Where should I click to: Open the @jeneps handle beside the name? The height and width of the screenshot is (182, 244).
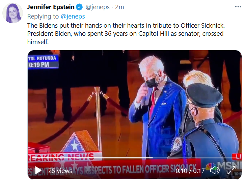pyautogui.click(x=98, y=7)
